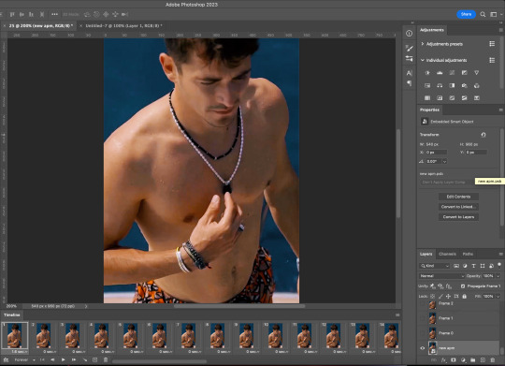The height and width of the screenshot is (366, 505).
Task: Collapse the Individual adjustments section
Action: tap(423, 60)
